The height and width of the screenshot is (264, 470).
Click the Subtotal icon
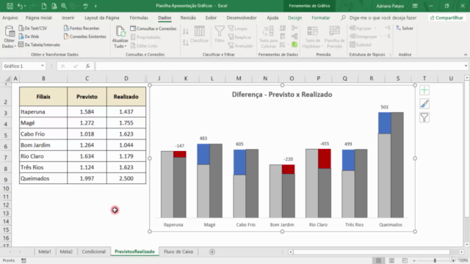[x=361, y=45]
